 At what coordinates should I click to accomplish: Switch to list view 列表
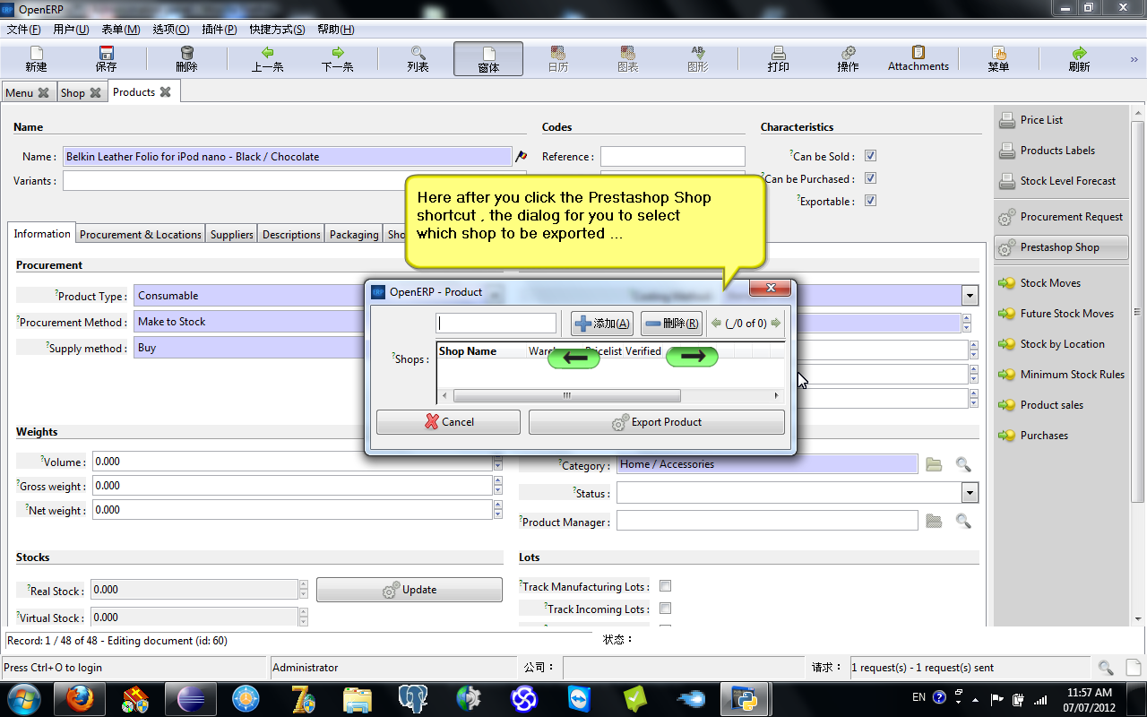click(418, 59)
